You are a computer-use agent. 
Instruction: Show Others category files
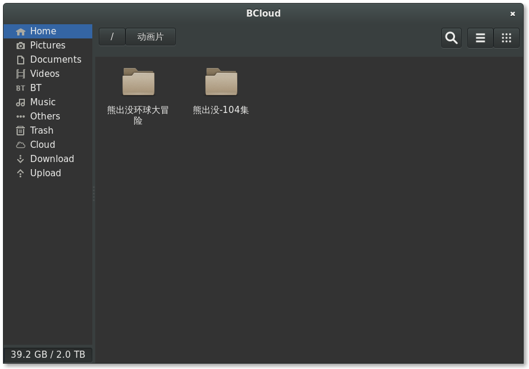(x=45, y=116)
